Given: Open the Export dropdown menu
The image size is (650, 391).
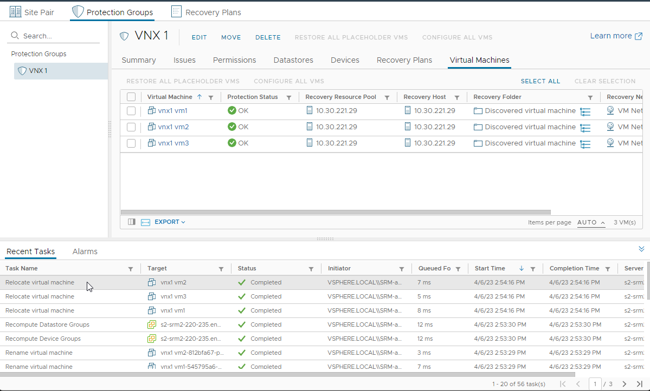Looking at the screenshot, I should click(170, 222).
